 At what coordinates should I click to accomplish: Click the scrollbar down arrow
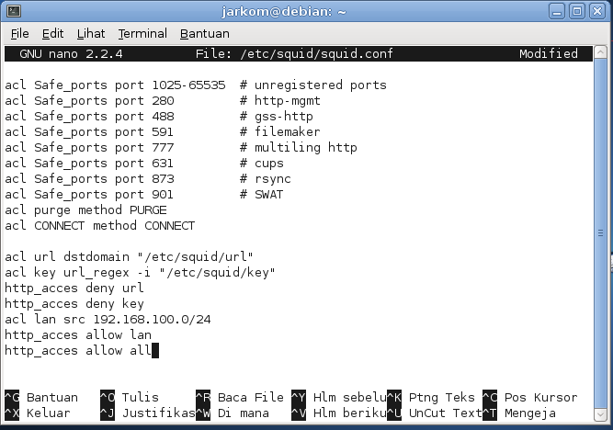(600, 414)
